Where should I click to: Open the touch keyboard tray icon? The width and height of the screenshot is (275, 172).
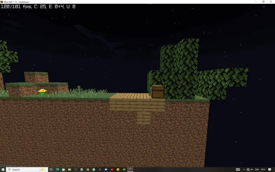238,170
